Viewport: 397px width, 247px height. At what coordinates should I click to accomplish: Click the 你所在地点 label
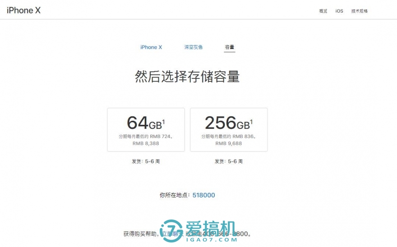[175, 195]
